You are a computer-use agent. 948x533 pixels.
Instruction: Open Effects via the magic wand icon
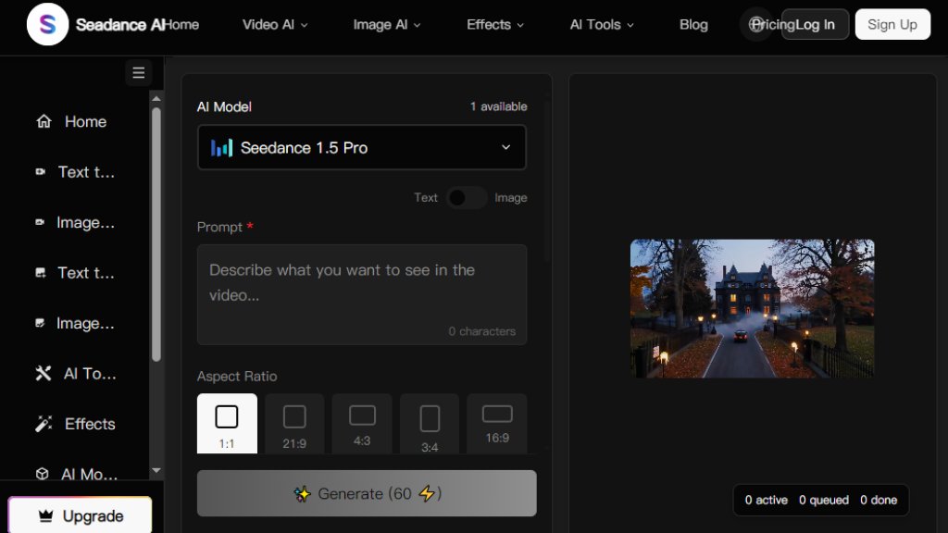click(44, 424)
